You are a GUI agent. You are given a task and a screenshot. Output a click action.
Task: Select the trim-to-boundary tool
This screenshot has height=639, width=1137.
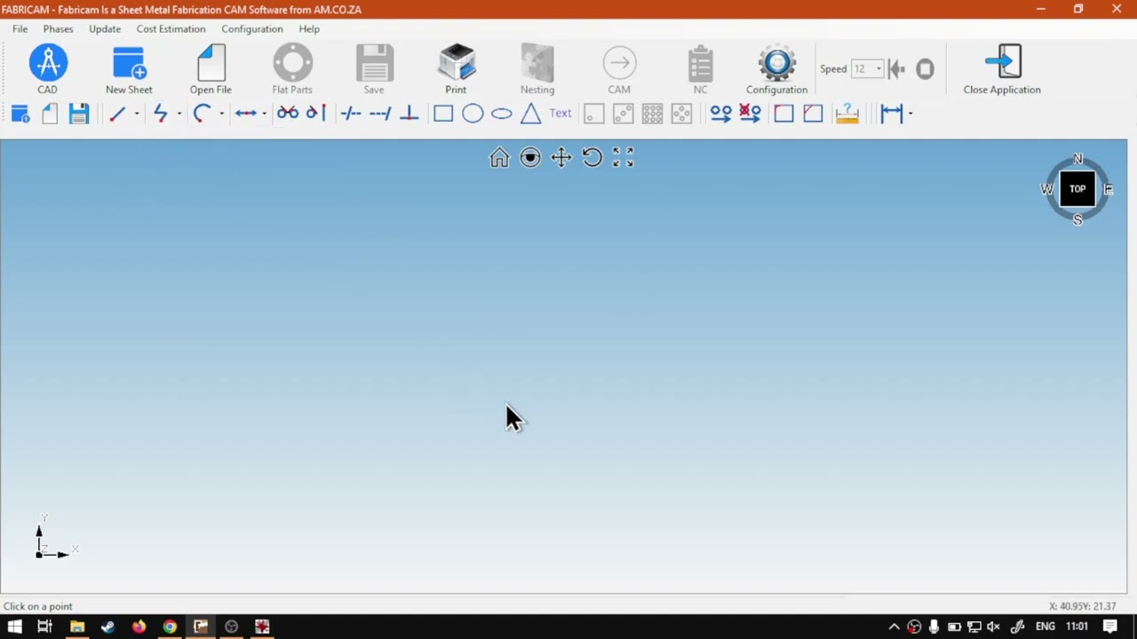coord(316,114)
